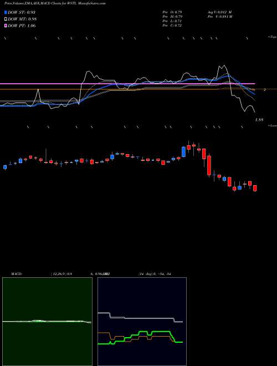The width and height of the screenshot is (277, 366).
Task: Click the longest red candlestick in the drop
Action: click(209, 165)
